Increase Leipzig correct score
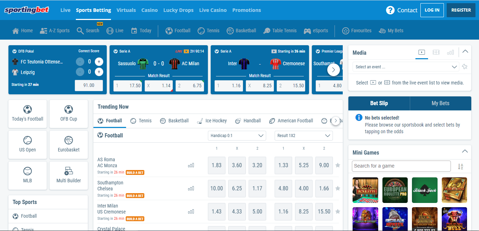Viewport: 479px width, 231px height. 99,72
